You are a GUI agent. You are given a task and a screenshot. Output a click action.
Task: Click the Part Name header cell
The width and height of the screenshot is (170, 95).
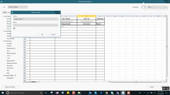pos(66,19)
